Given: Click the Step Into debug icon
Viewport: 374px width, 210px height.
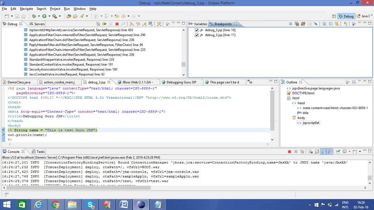Looking at the screenshot, I should (x=132, y=24).
